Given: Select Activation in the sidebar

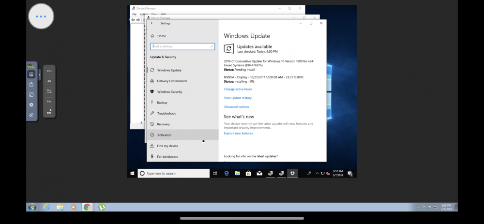Looking at the screenshot, I should pos(182,135).
